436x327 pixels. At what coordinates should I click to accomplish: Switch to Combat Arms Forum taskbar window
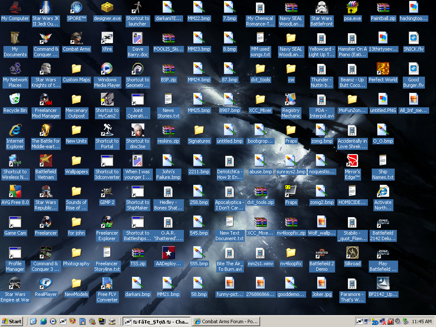pyautogui.click(x=226, y=321)
